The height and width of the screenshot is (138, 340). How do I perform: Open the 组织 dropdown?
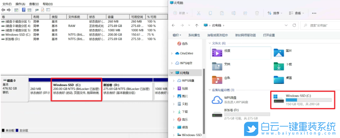[177, 35]
